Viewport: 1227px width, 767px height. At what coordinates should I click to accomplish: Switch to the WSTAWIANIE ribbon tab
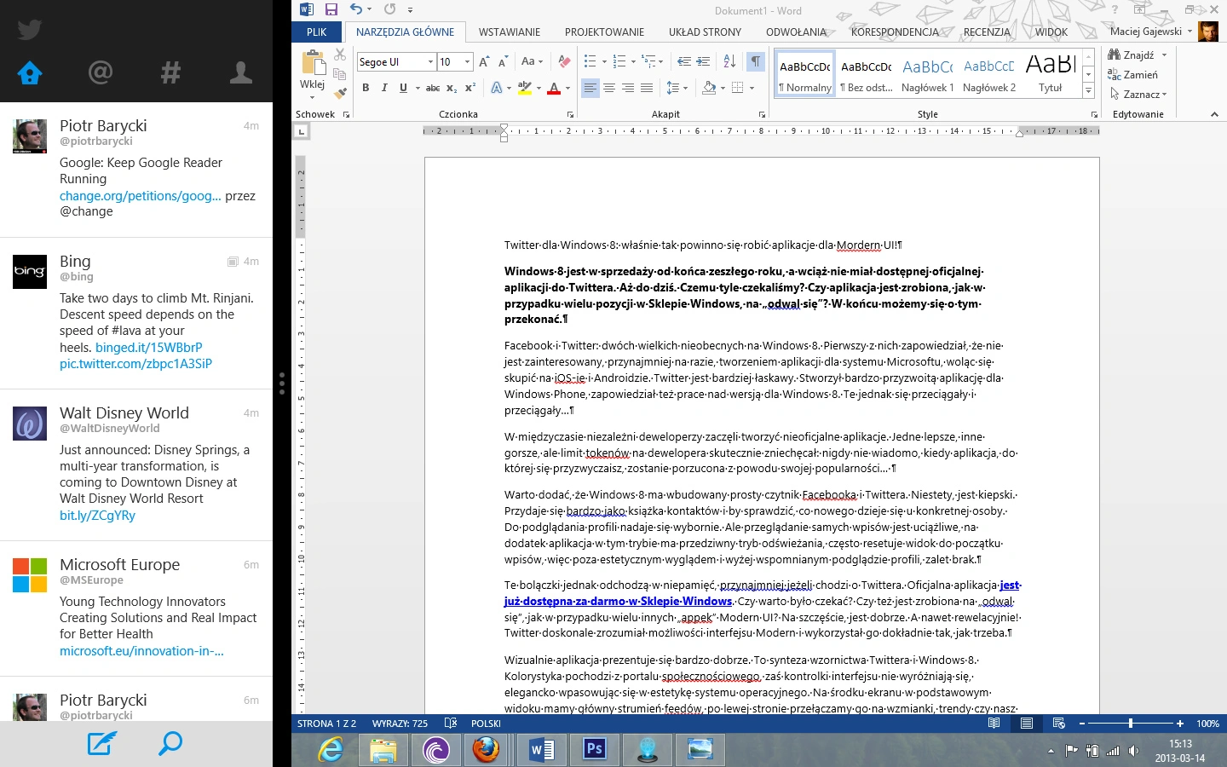pyautogui.click(x=510, y=32)
